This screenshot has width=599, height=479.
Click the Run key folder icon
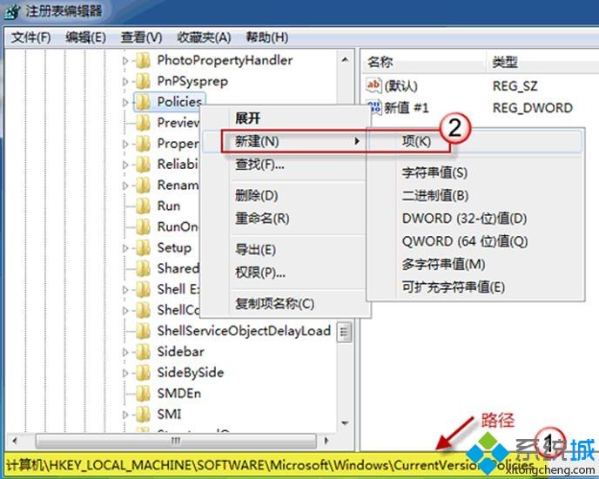click(143, 206)
